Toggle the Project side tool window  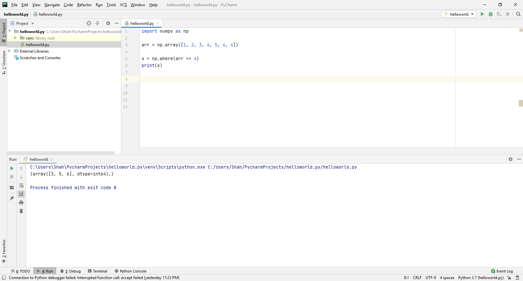coord(4,33)
